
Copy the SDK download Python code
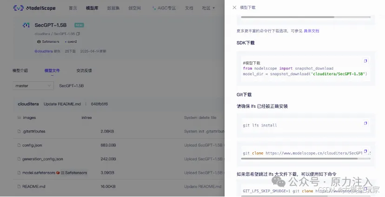[365, 61]
